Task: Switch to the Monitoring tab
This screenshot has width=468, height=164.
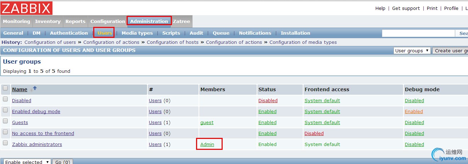Action: pyautogui.click(x=16, y=21)
